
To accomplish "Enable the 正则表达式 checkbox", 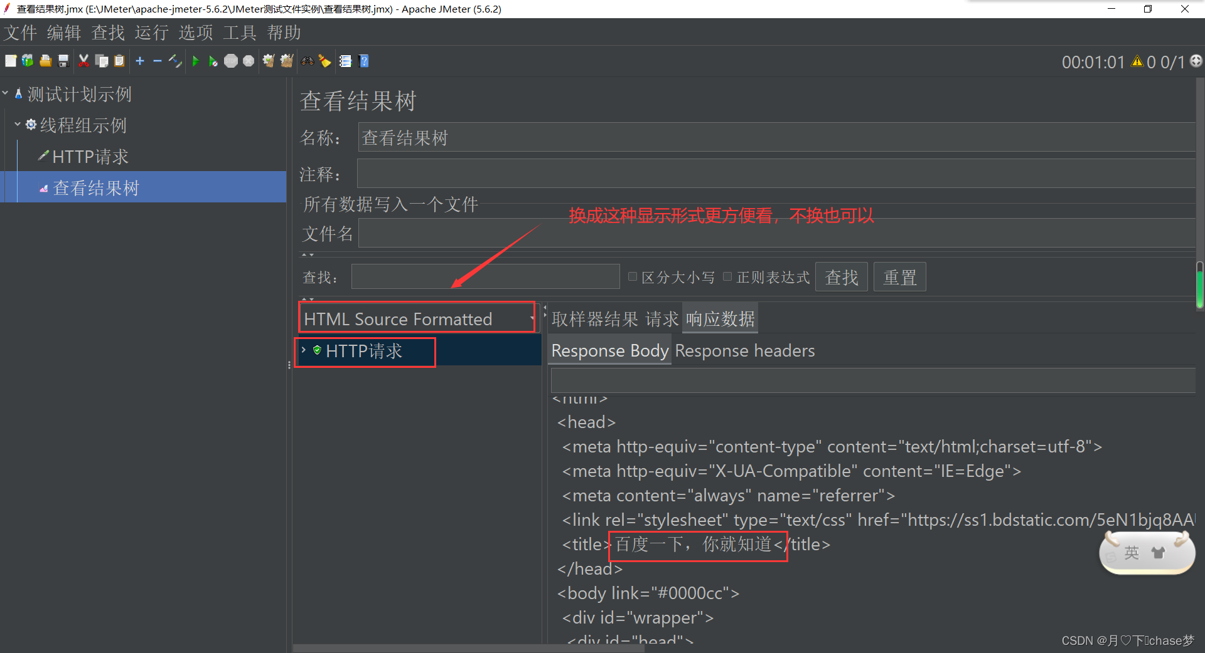I will point(727,276).
